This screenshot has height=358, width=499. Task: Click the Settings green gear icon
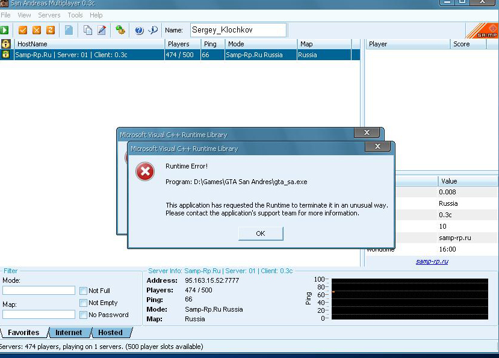click(120, 30)
